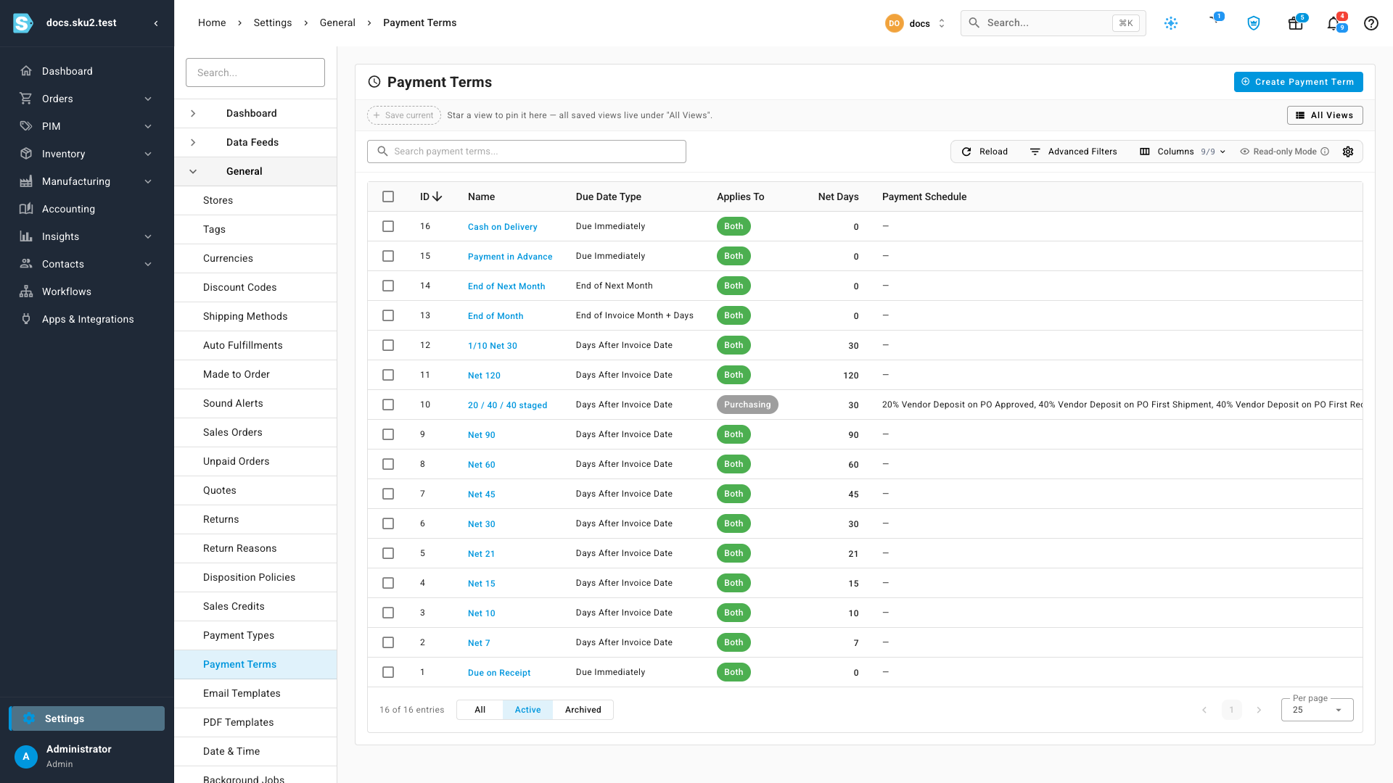Click the Apps & Integrations plug icon
This screenshot has height=783, width=1393.
(x=26, y=319)
